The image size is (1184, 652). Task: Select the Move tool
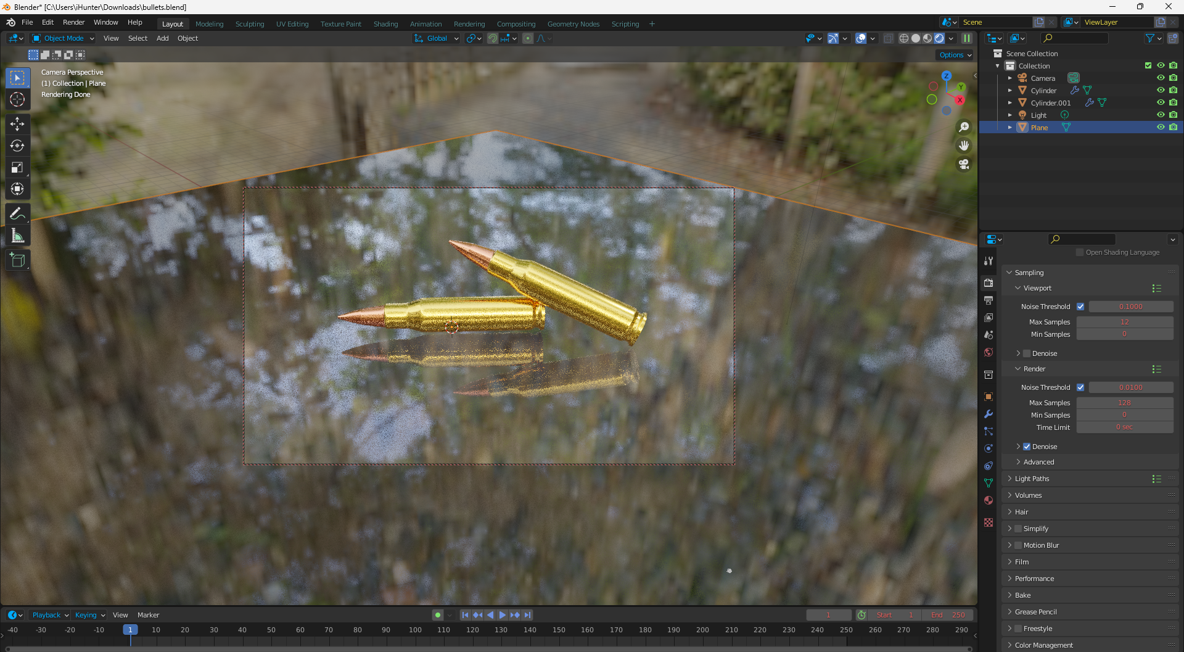(x=17, y=124)
